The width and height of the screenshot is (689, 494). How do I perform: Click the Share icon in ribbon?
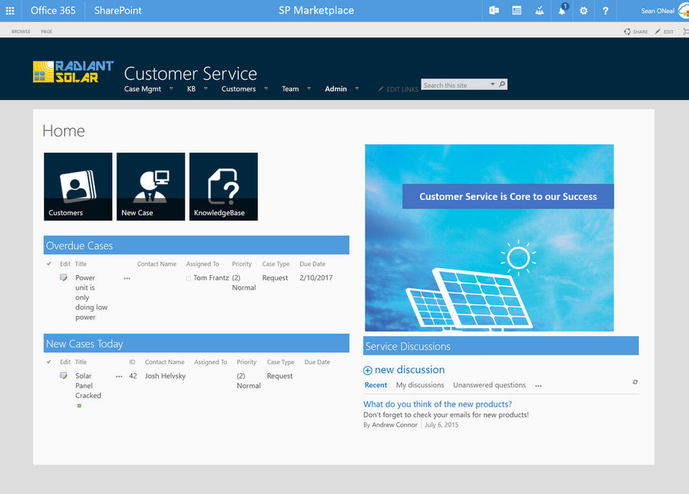click(627, 32)
